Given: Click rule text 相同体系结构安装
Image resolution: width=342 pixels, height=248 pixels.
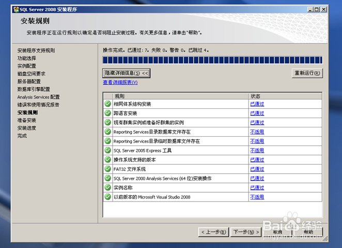Looking at the screenshot, I should [x=132, y=104].
